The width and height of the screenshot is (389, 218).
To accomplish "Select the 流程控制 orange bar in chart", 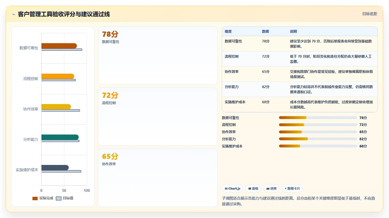I will (x=58, y=76).
